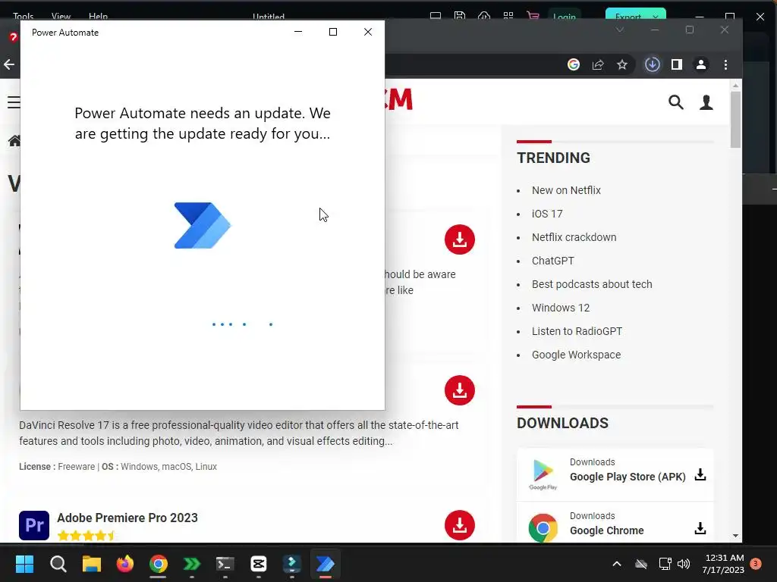777x582 pixels.
Task: Open the website search magnifier
Action: [x=676, y=102]
